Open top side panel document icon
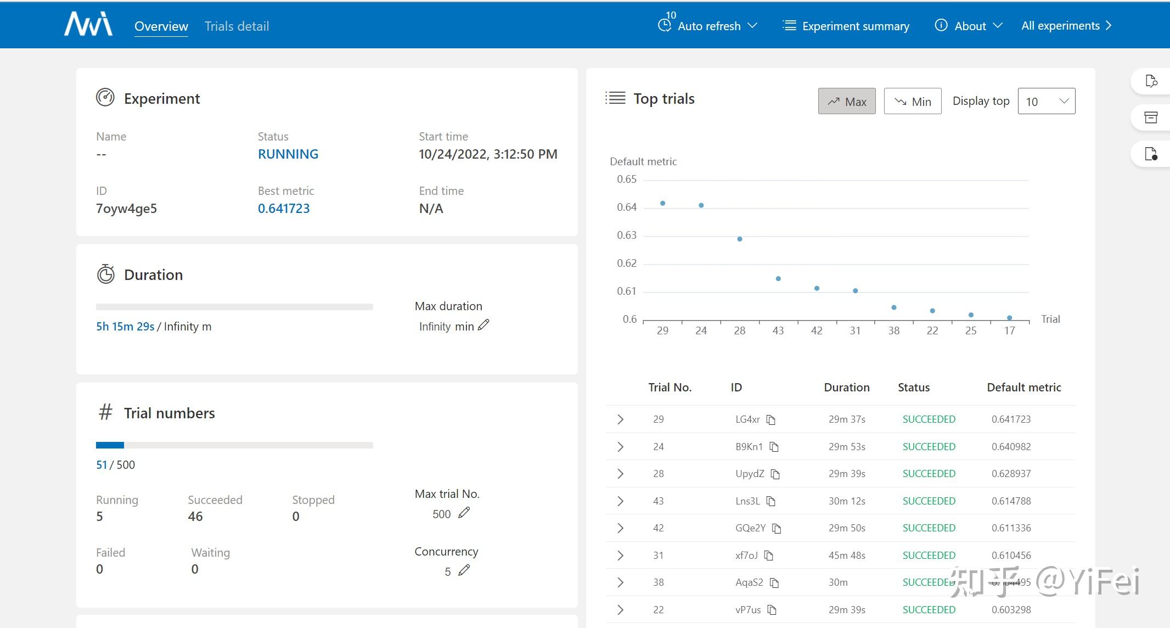This screenshot has width=1170, height=628. coord(1151,81)
